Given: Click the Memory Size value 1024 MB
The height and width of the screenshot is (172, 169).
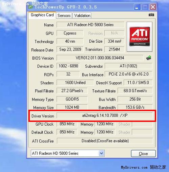Looking at the screenshot, I should [x=72, y=107].
